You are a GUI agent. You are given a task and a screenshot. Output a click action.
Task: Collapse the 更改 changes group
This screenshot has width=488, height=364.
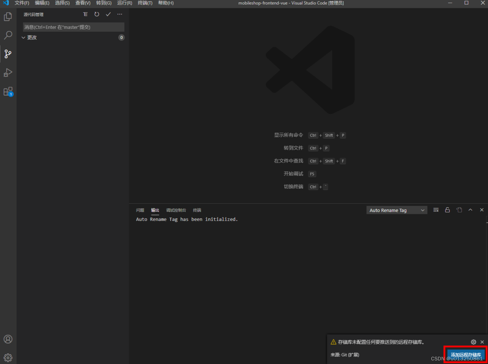click(23, 38)
